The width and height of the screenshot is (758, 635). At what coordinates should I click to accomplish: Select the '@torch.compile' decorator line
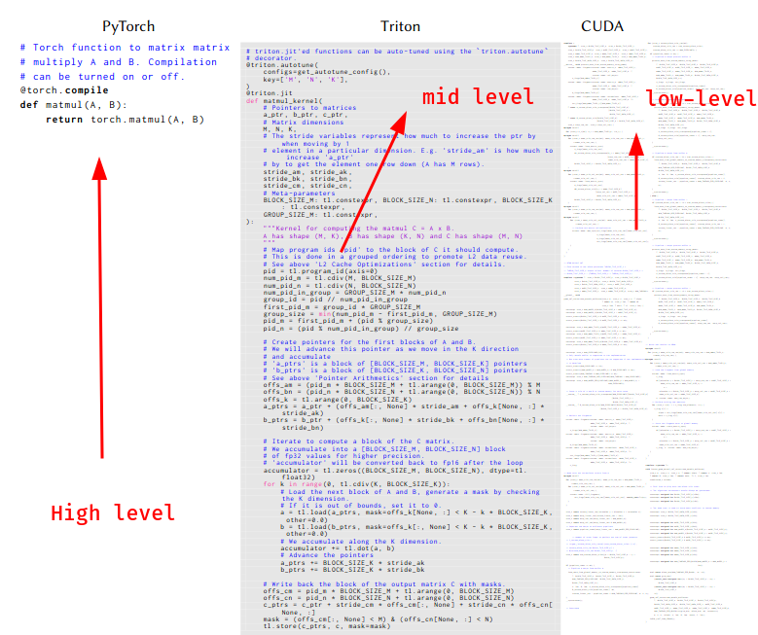tap(64, 90)
